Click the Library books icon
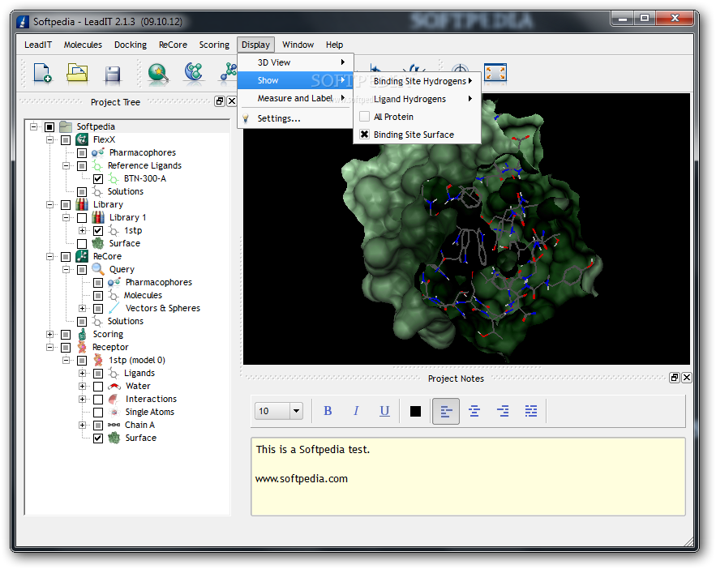The width and height of the screenshot is (716, 569). 82,204
